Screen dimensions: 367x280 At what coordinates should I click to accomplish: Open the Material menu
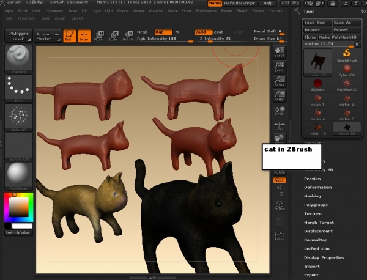pyautogui.click(x=155, y=11)
